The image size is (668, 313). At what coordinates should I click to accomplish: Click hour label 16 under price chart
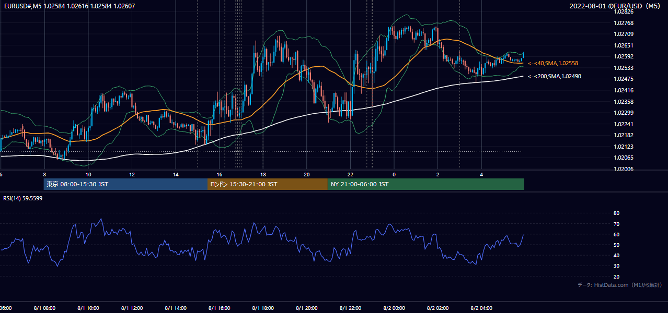coord(220,175)
